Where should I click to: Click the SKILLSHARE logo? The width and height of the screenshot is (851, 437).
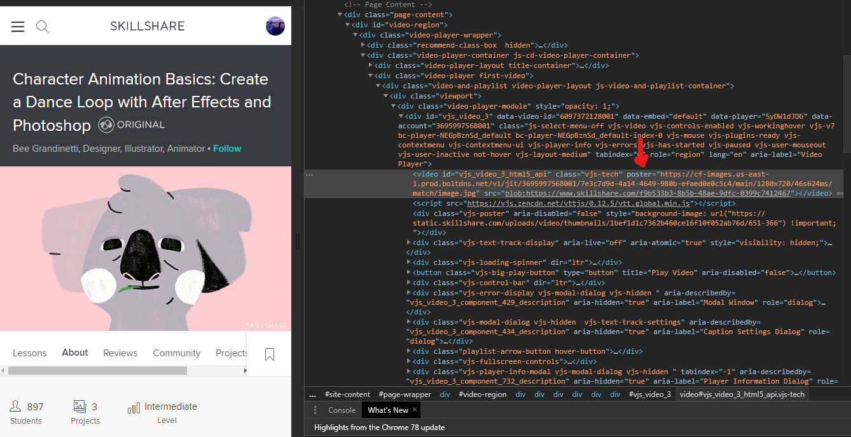coord(148,26)
